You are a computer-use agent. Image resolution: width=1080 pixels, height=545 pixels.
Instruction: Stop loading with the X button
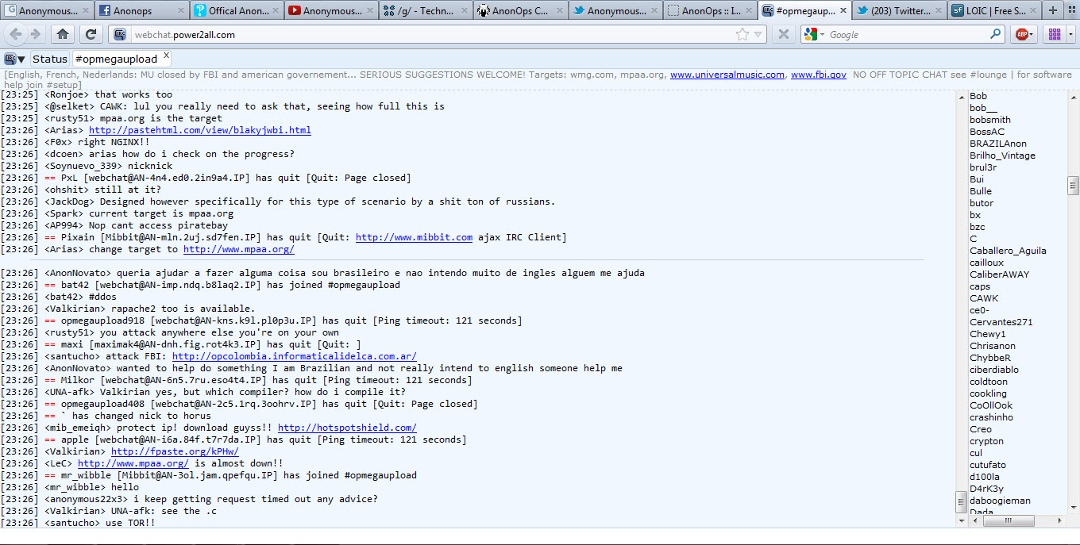[783, 34]
